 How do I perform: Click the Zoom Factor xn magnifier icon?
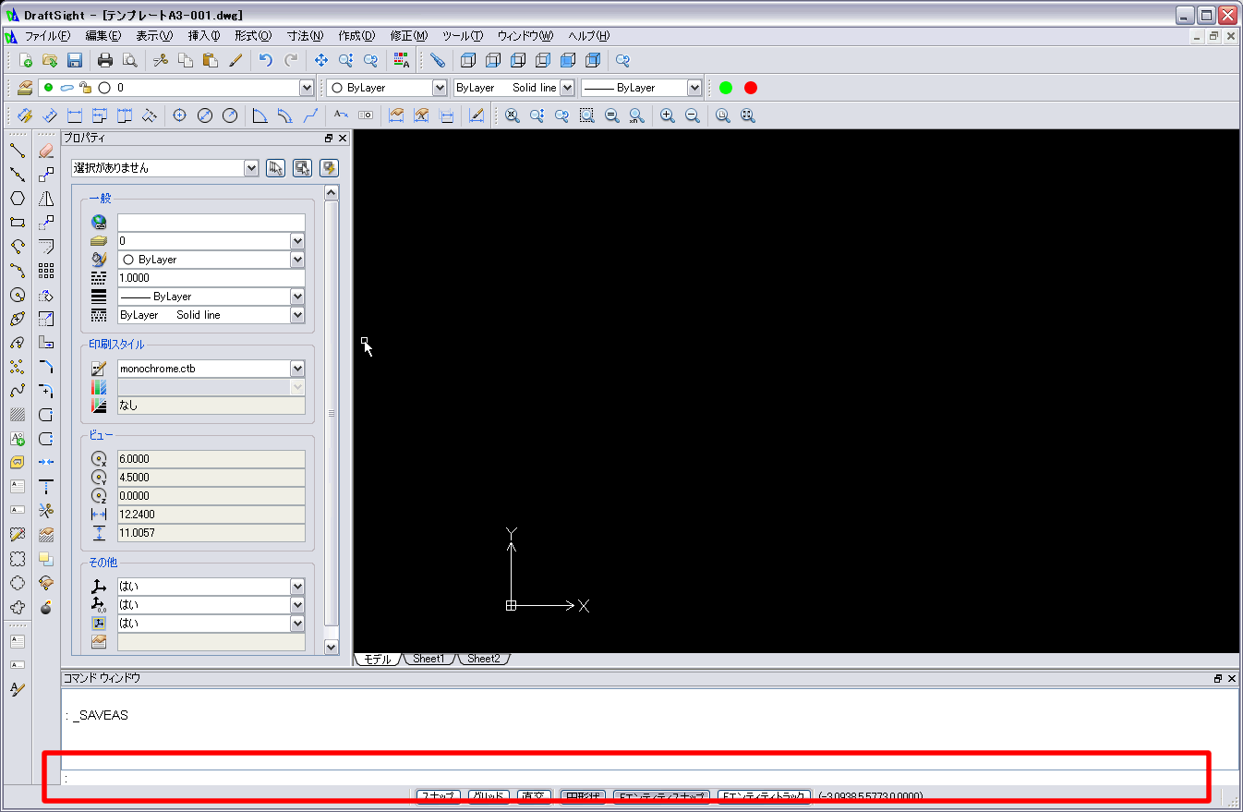pos(636,115)
